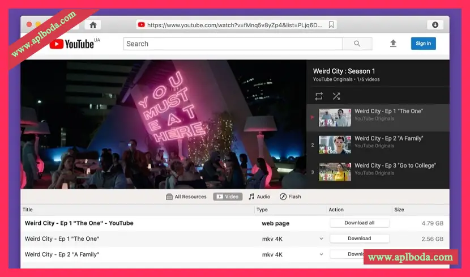Click the YouTube logo
Screen dimensions: 470x277
[71, 44]
